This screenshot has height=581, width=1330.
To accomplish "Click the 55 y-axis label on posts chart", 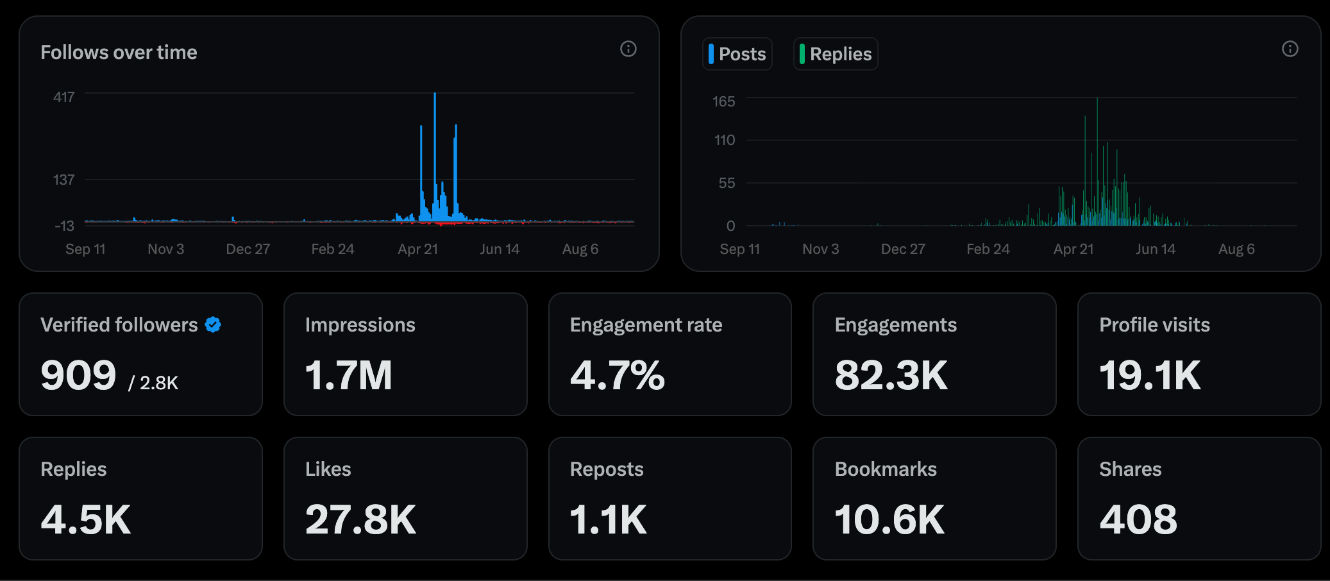I will [727, 183].
